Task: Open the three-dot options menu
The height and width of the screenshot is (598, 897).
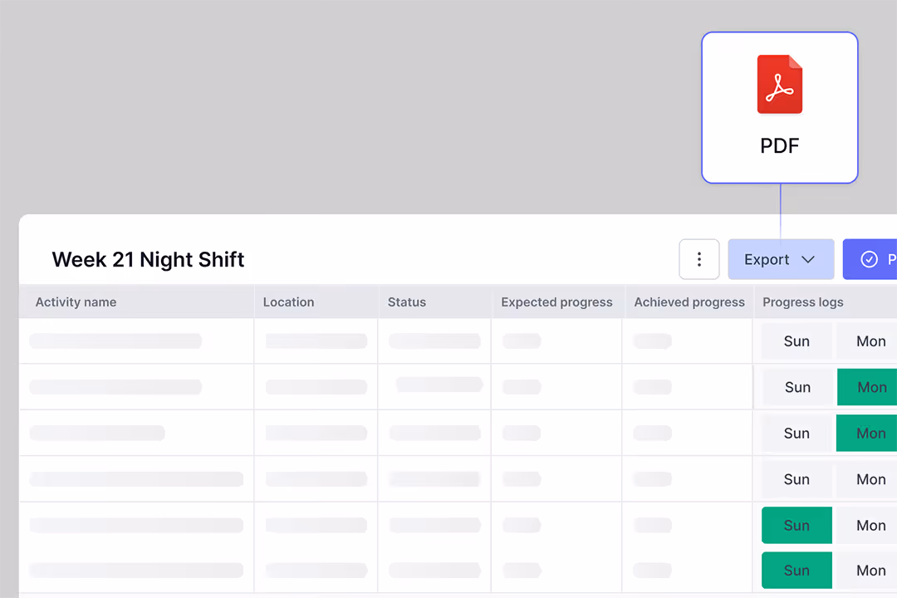Action: click(x=699, y=259)
